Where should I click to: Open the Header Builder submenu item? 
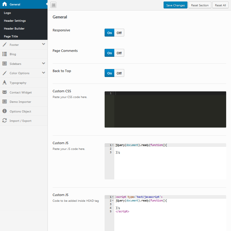pos(14,29)
